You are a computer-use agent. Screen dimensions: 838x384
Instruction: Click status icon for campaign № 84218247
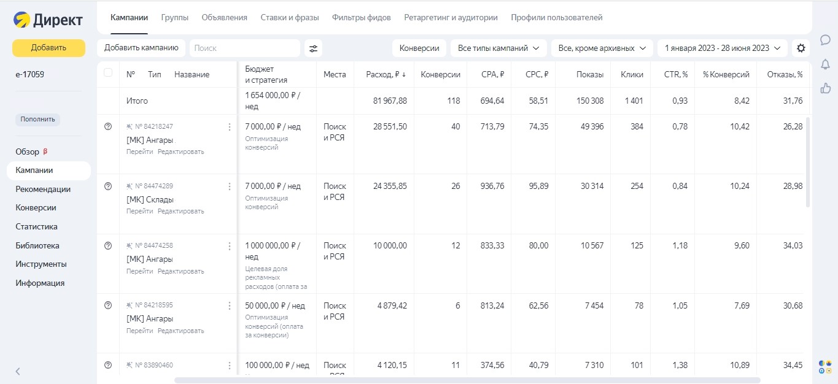click(108, 126)
